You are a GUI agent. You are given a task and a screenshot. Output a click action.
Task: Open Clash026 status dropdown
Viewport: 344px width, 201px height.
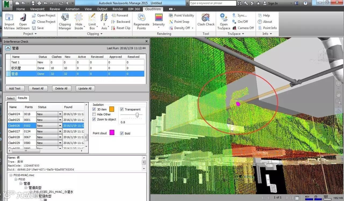(60, 126)
